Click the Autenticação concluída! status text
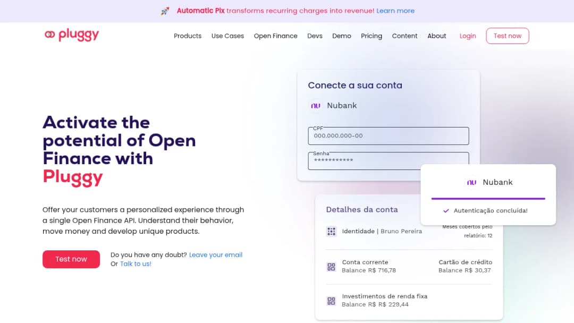 491,211
